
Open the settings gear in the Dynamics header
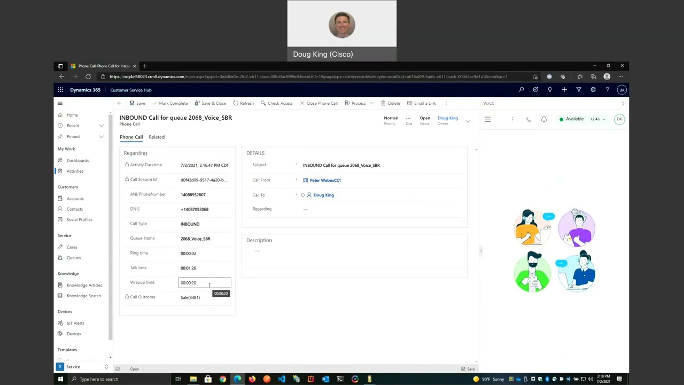(x=593, y=90)
